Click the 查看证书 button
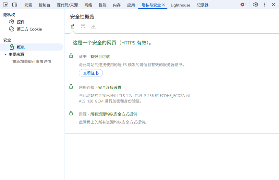279x180 pixels. point(91,73)
